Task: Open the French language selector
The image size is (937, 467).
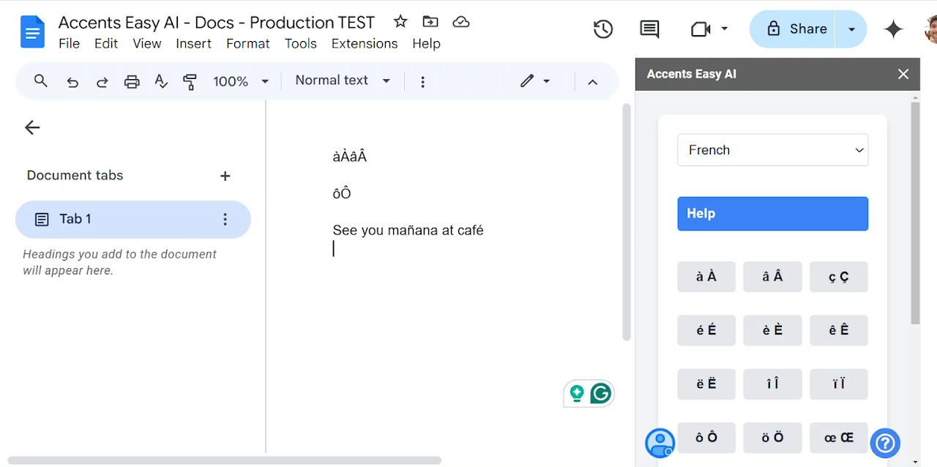Action: (x=772, y=150)
